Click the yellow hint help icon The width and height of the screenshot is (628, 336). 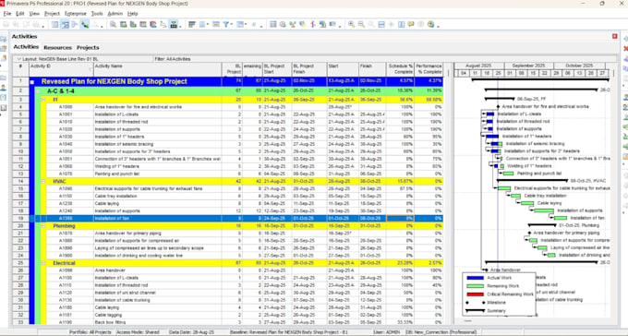(411, 25)
